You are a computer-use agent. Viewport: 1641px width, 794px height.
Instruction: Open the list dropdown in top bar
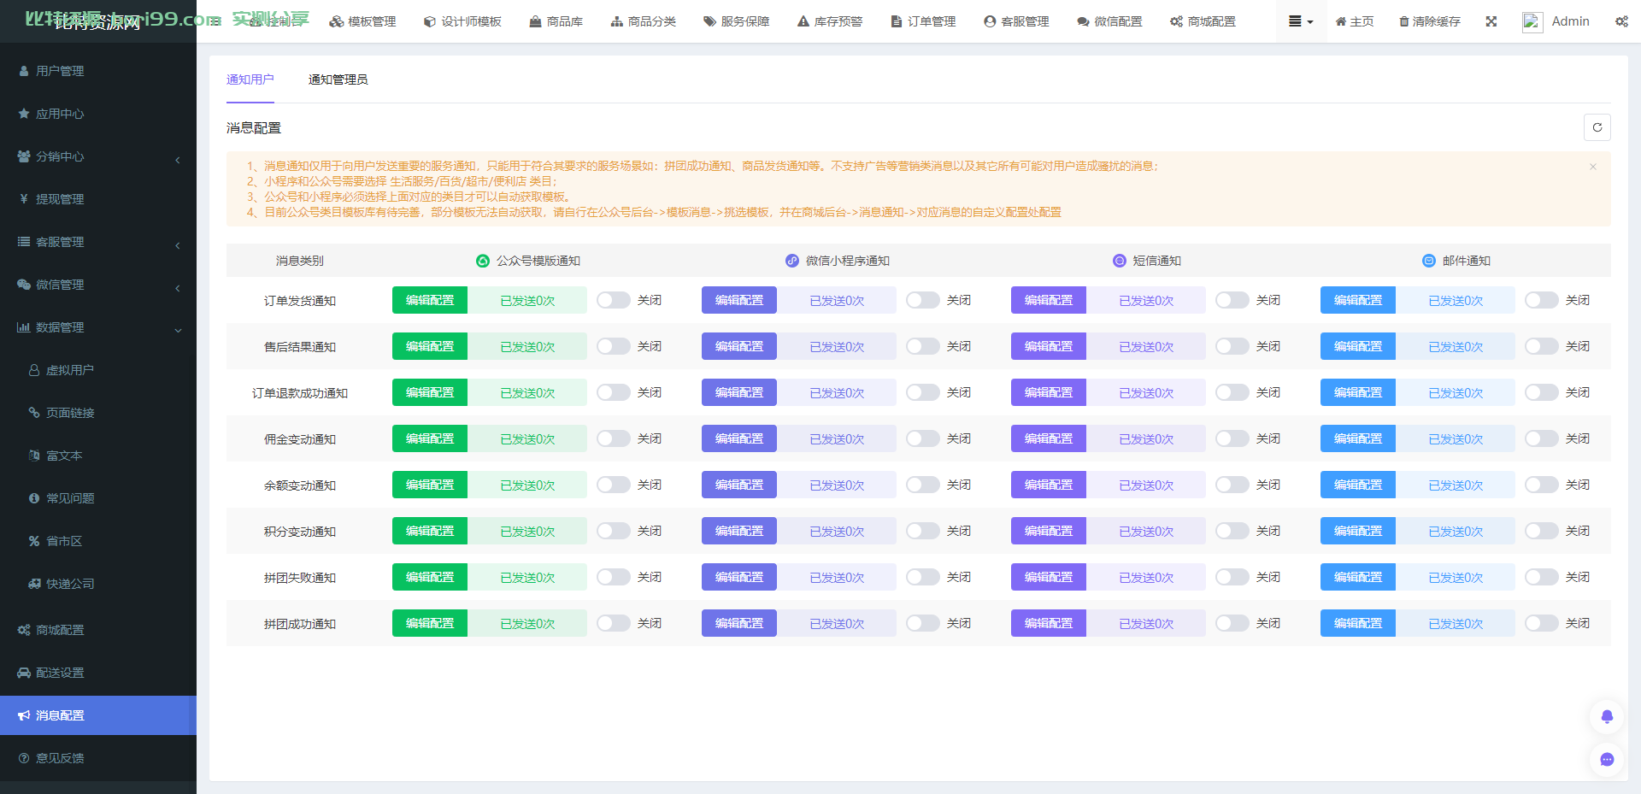pos(1301,21)
